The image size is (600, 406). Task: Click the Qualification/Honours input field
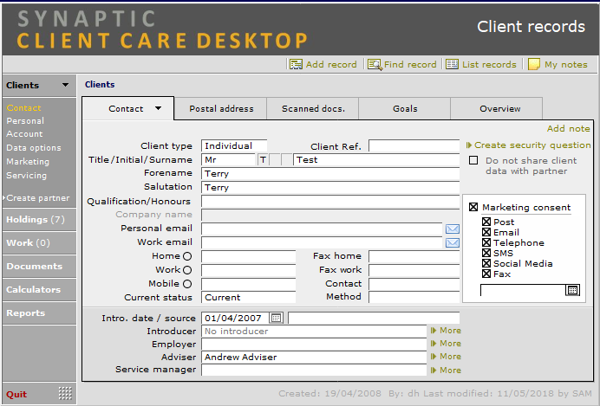point(330,202)
